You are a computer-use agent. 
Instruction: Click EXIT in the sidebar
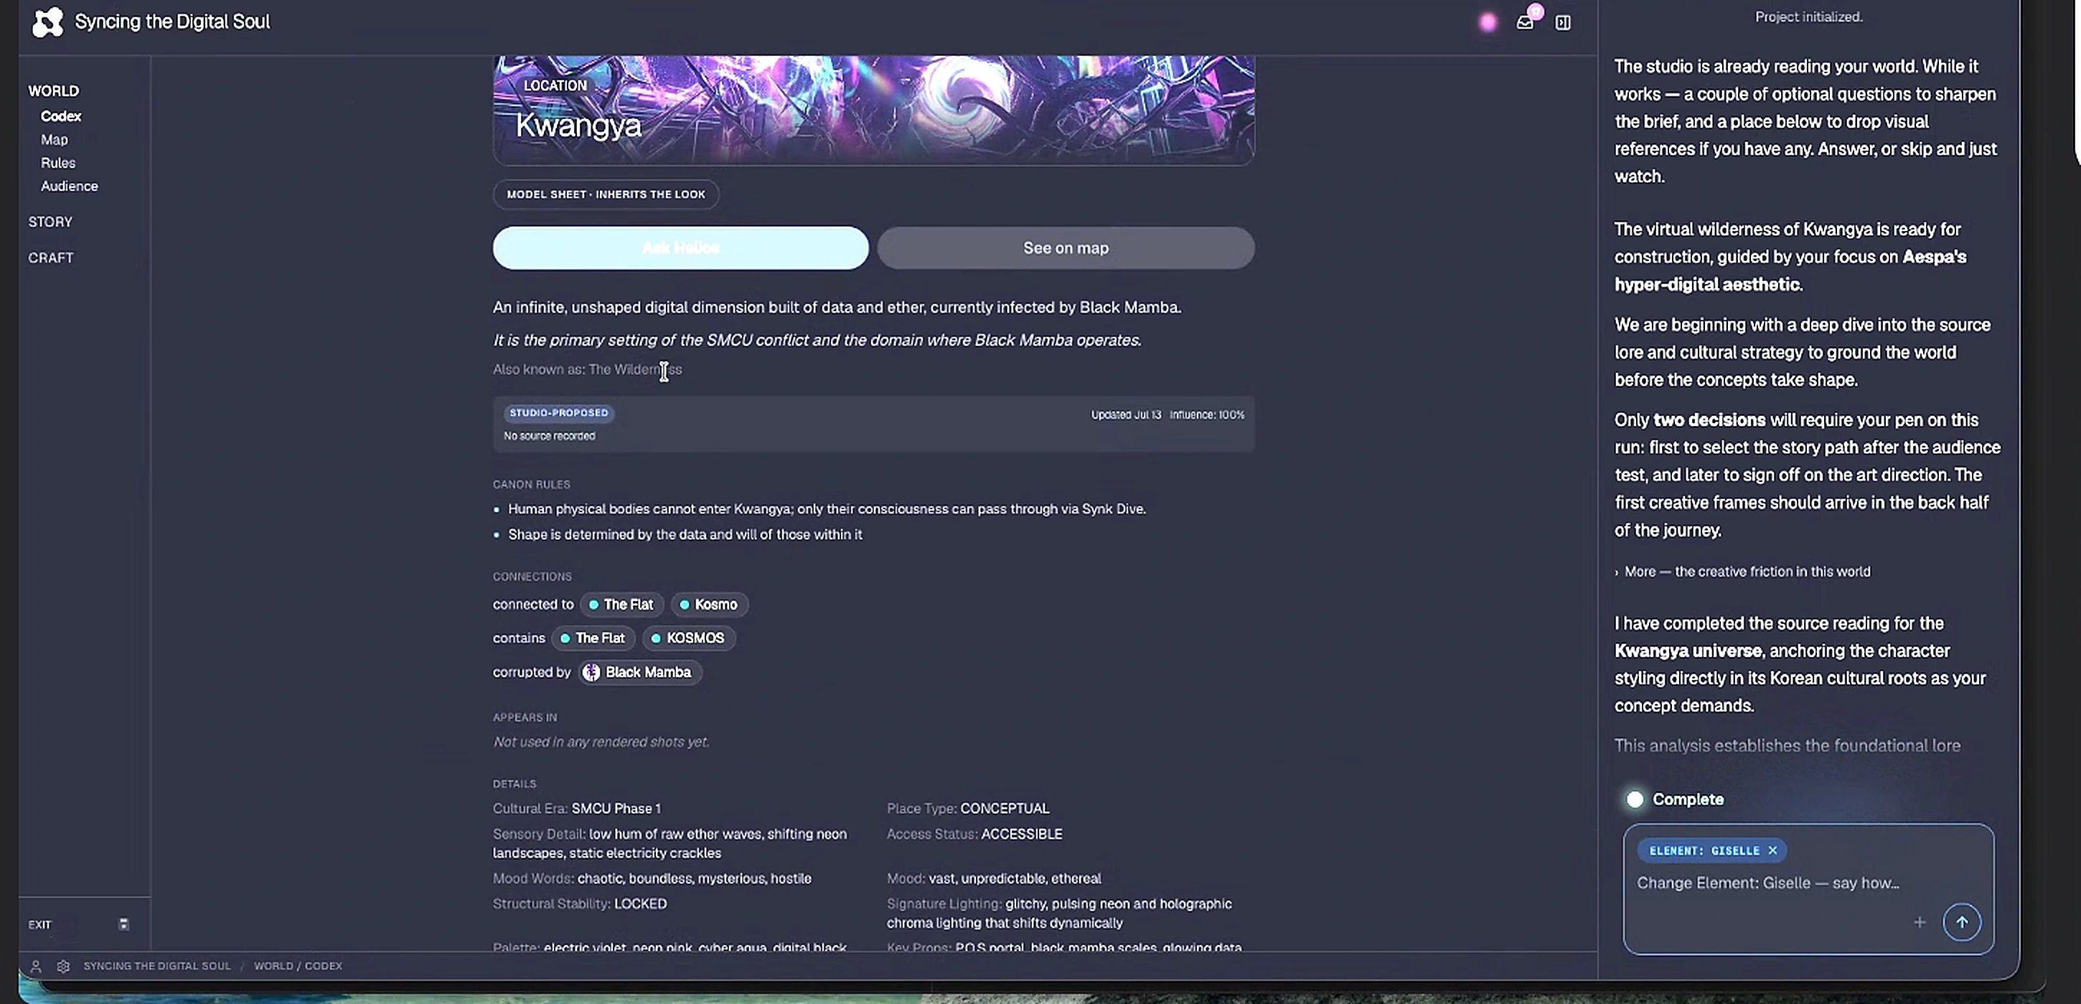click(39, 925)
